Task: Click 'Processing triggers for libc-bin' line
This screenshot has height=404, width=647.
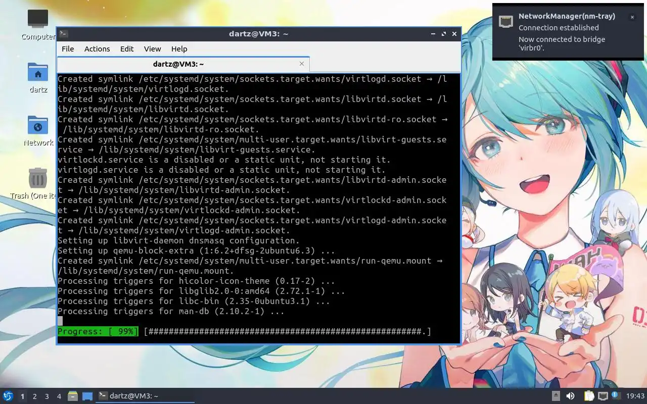Action: click(x=194, y=301)
